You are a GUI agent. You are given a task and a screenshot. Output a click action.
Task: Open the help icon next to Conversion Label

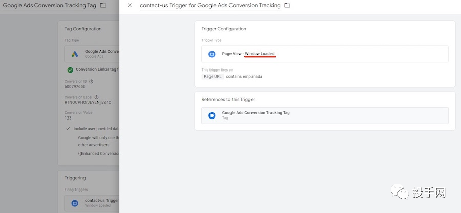click(x=96, y=97)
